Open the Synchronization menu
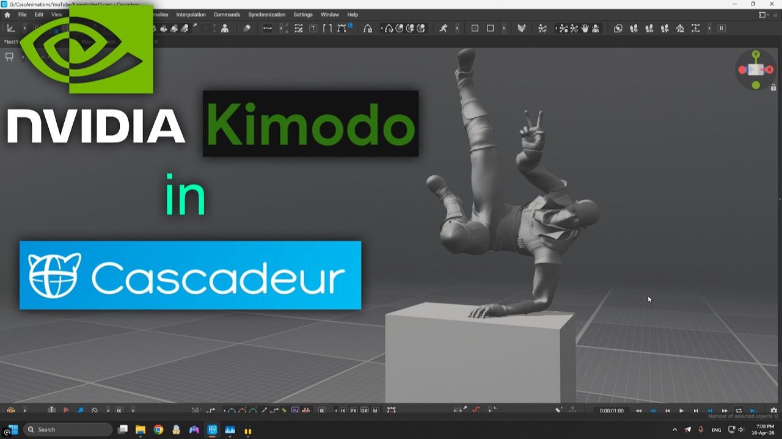The image size is (782, 439). 267,15
